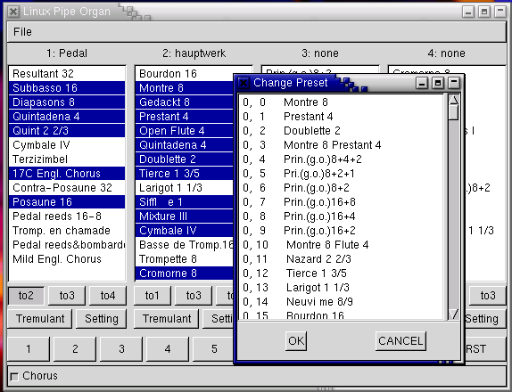Click combination button 1

click(x=29, y=349)
